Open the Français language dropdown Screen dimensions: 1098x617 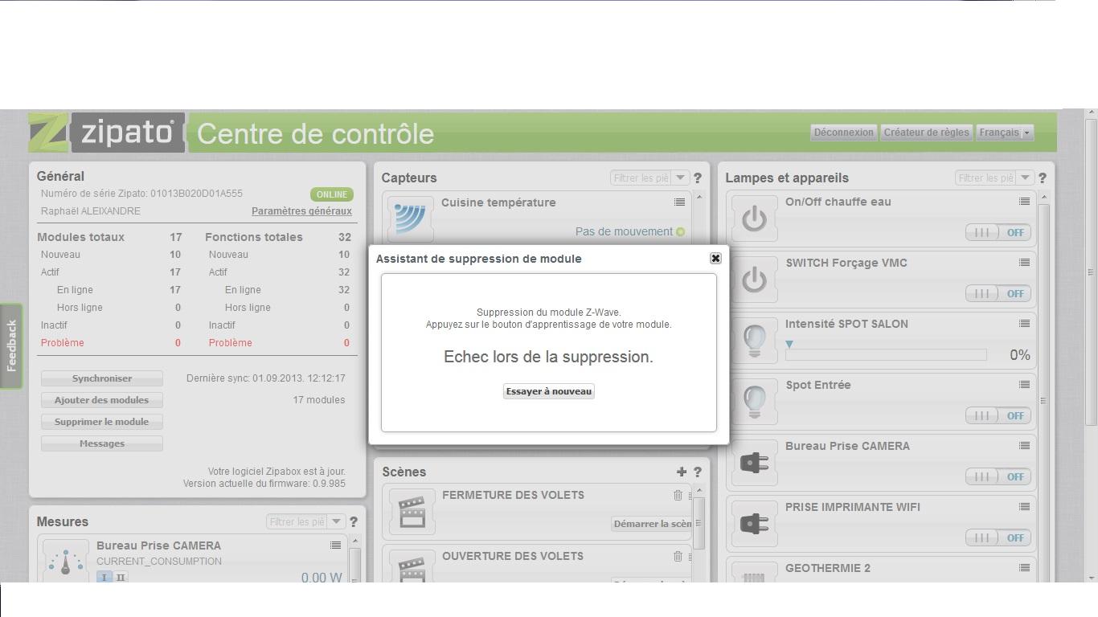(x=1005, y=133)
